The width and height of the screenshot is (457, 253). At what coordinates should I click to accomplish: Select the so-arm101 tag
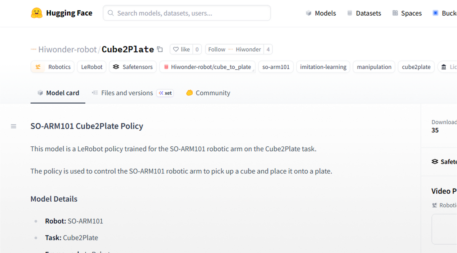click(276, 67)
